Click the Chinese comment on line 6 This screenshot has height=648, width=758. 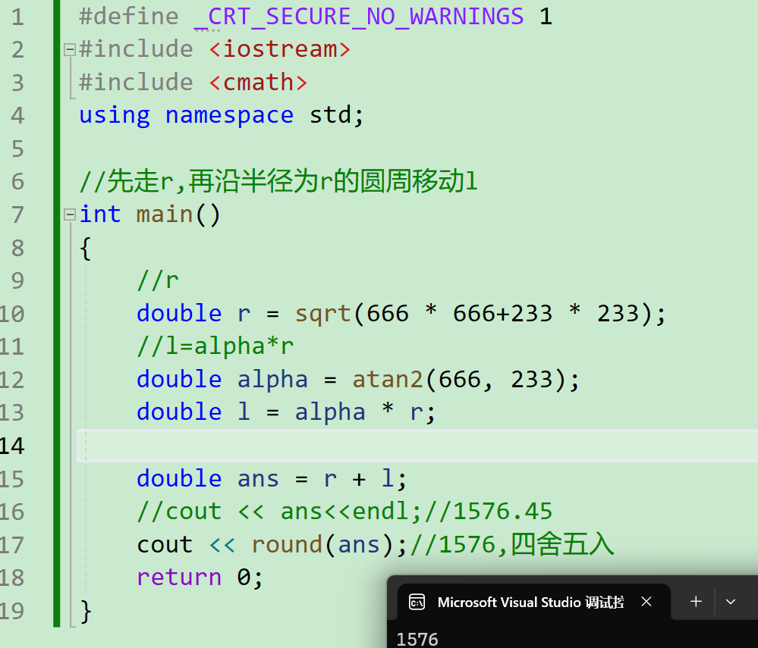coord(278,182)
